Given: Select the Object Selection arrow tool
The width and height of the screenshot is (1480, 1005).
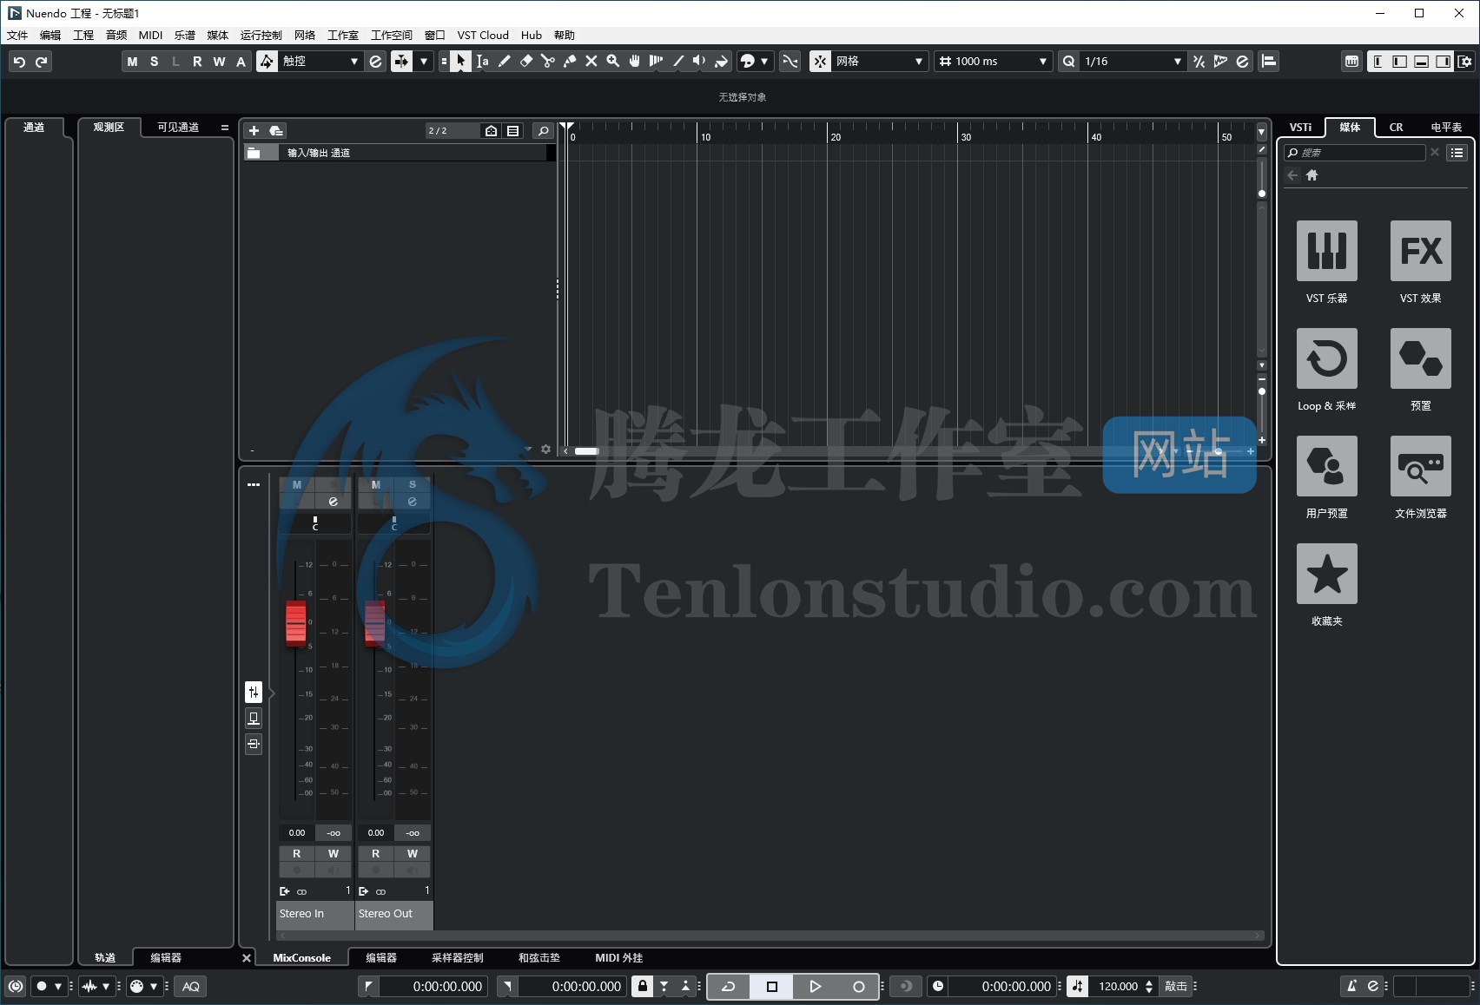Looking at the screenshot, I should coord(461,62).
